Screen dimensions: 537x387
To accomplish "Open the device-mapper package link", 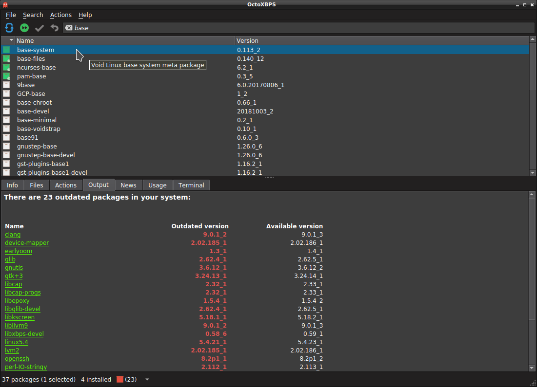I will coord(27,243).
